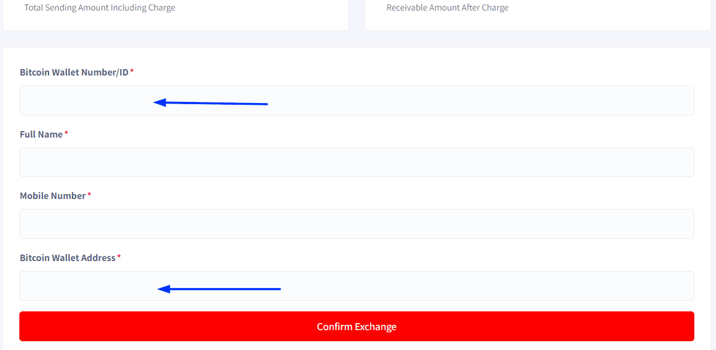
Task: Click red asterisk beside Bitcoin Wallet Number/ID
Action: pyautogui.click(x=132, y=71)
